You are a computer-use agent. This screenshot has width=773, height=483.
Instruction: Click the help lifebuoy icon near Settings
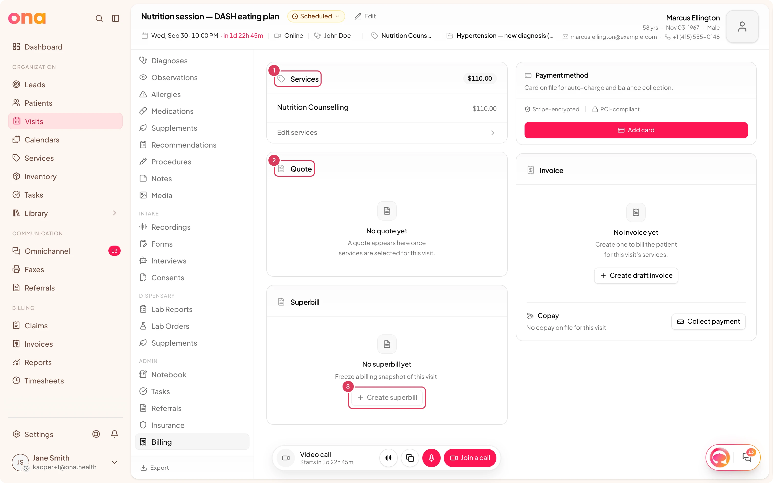click(x=96, y=434)
